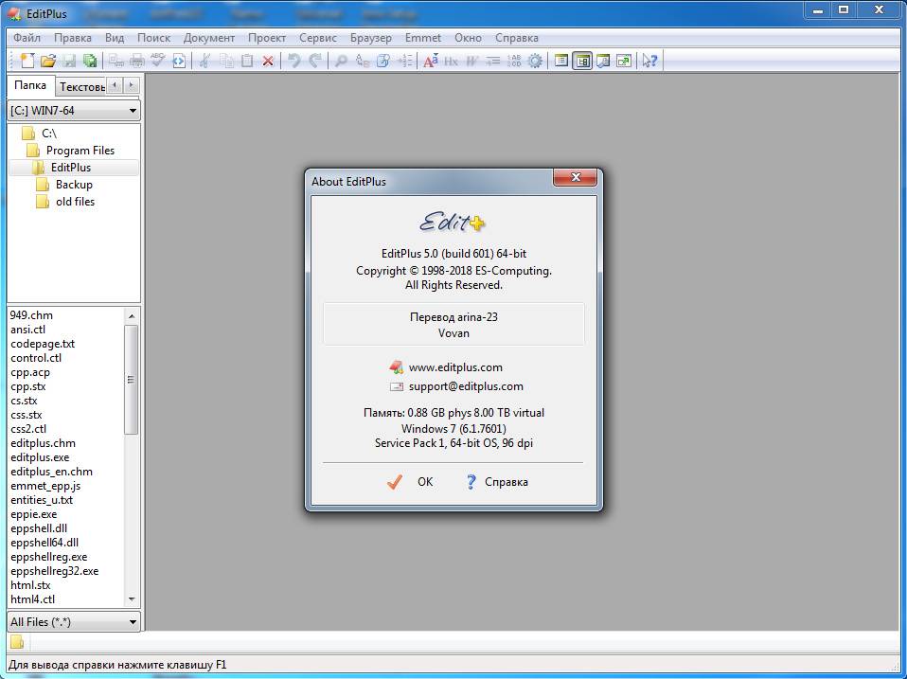Click the Cut scissors icon

point(205,61)
